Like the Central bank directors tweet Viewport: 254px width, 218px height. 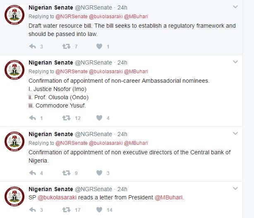[x=99, y=173]
